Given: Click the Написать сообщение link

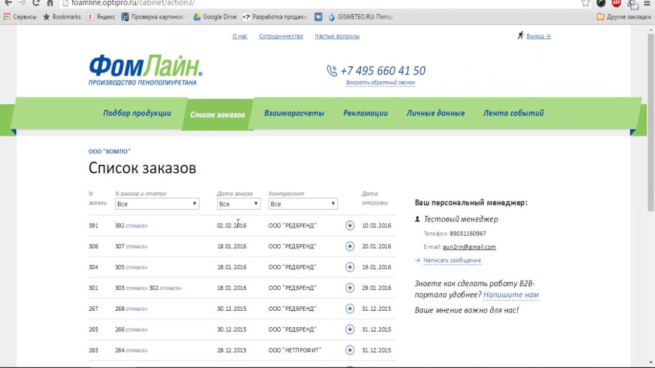Looking at the screenshot, I should (452, 260).
